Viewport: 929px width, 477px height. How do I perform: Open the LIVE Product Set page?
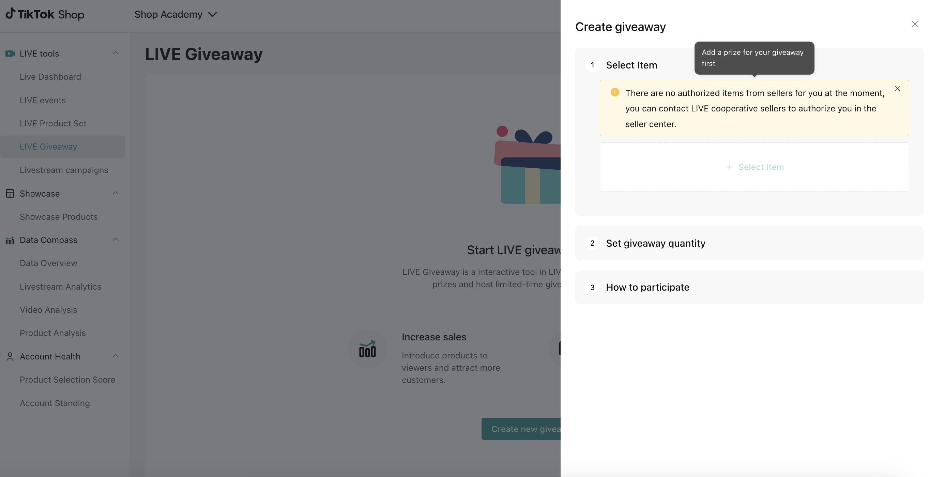point(53,123)
